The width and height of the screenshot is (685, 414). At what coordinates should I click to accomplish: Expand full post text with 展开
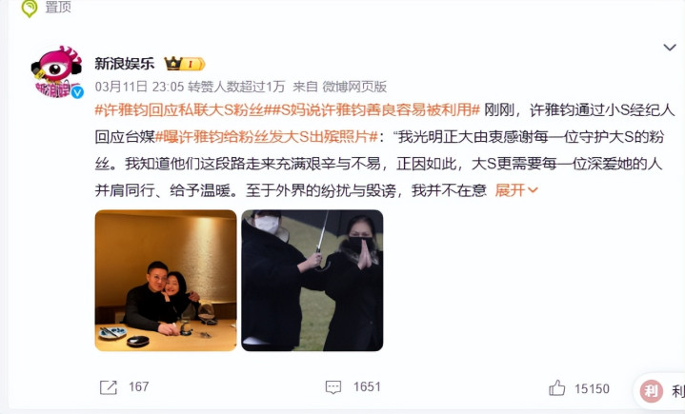(x=516, y=190)
